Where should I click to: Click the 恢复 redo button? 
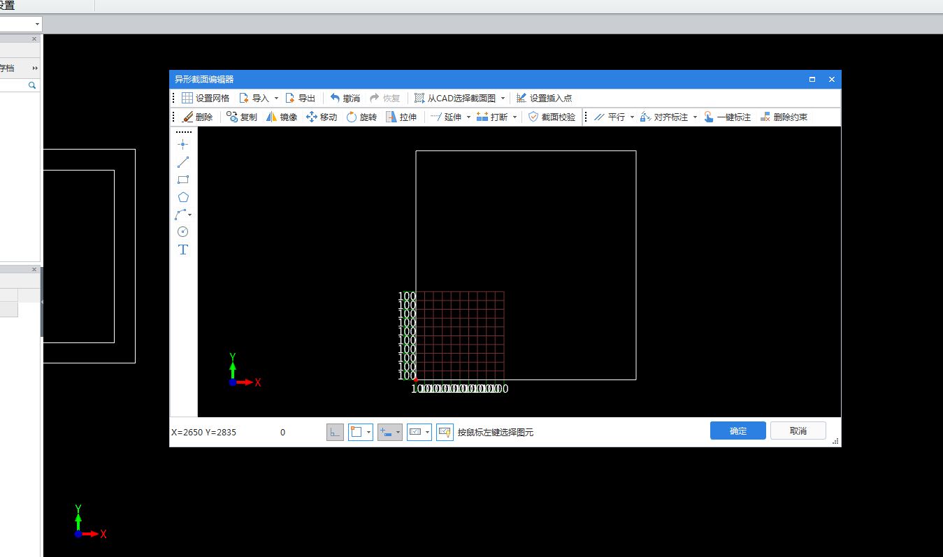pos(385,98)
